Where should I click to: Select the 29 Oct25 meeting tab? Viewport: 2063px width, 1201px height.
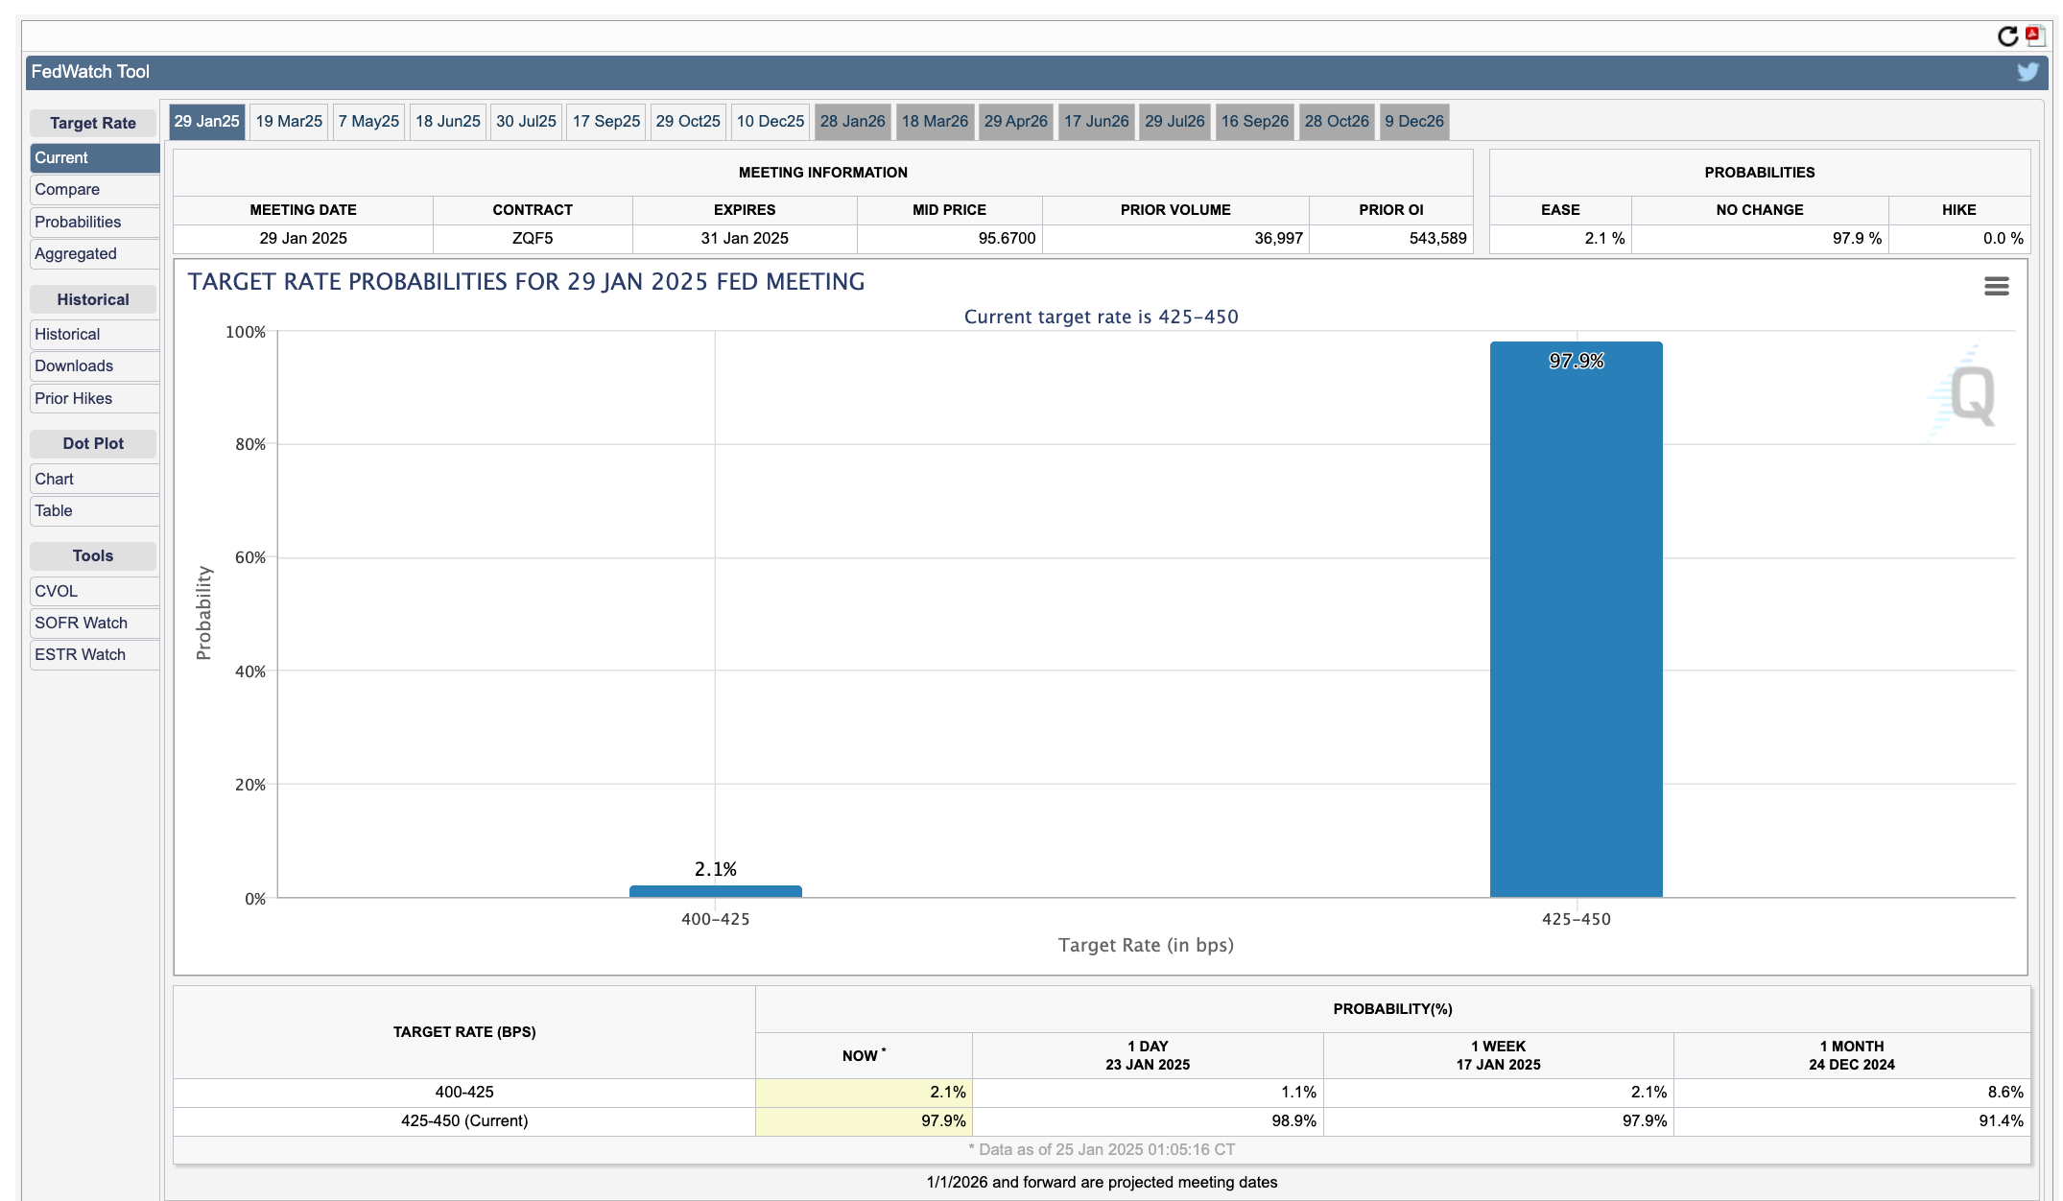tap(688, 122)
